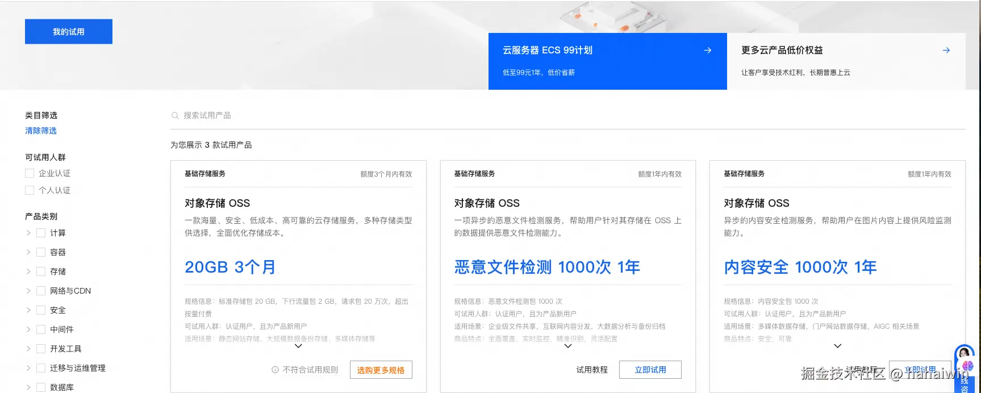Tick the 企业认证 checkbox
The image size is (981, 393).
coord(30,173)
